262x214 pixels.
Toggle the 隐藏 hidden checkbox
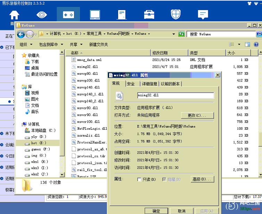pyautogui.click(x=164, y=179)
